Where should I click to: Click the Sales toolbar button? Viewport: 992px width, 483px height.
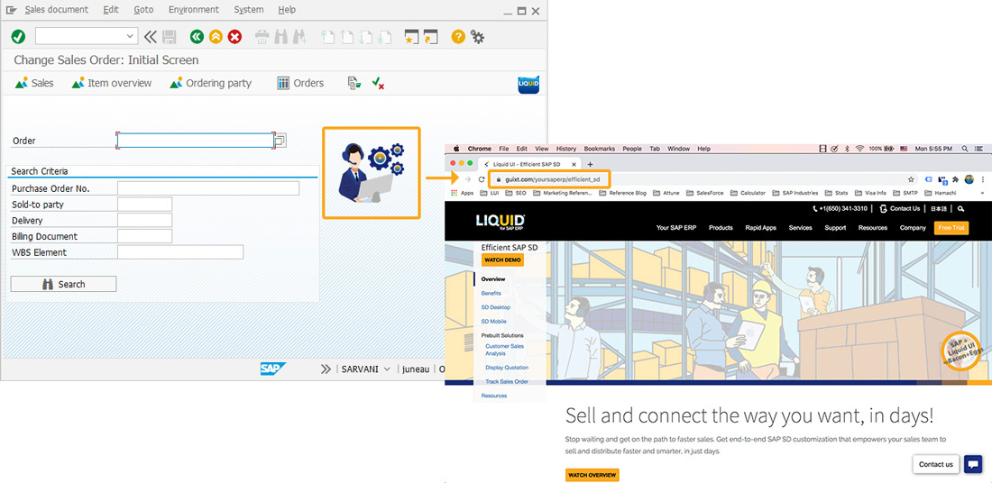tap(34, 83)
